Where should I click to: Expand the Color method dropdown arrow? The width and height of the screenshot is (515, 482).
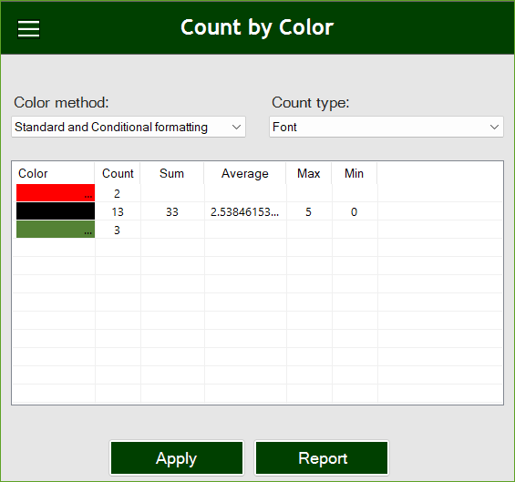pos(236,127)
